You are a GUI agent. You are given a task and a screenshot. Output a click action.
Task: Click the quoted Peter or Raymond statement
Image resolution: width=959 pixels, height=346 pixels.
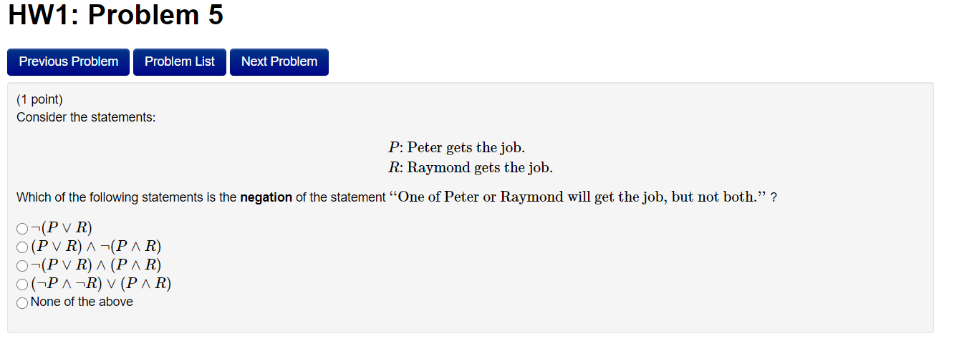pyautogui.click(x=578, y=197)
